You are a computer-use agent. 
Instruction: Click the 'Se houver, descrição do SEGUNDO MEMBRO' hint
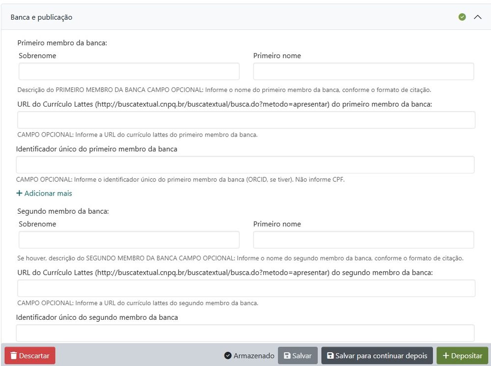pyautogui.click(x=241, y=258)
